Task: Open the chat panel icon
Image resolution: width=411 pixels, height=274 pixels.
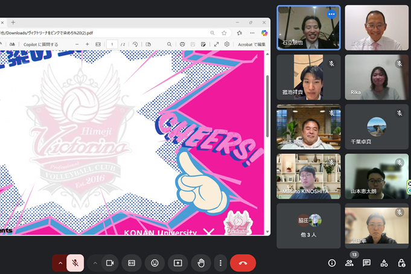Action: click(366, 263)
